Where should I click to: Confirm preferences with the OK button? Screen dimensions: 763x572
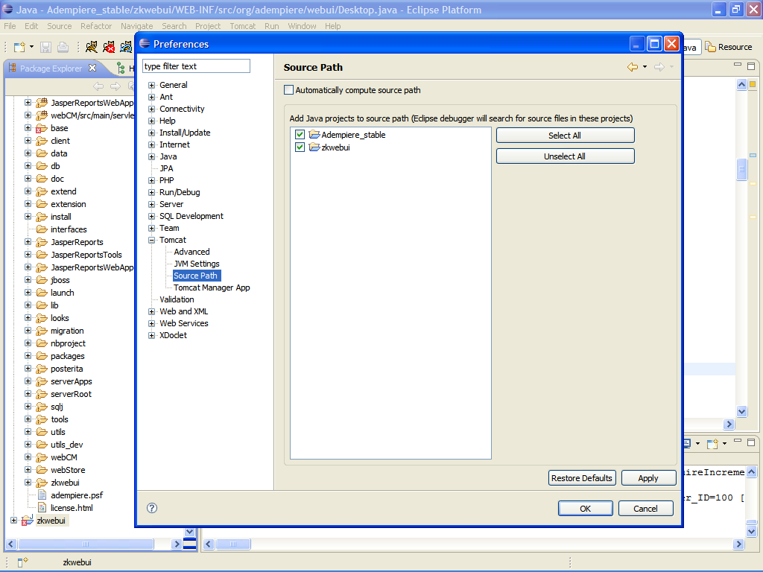[586, 508]
